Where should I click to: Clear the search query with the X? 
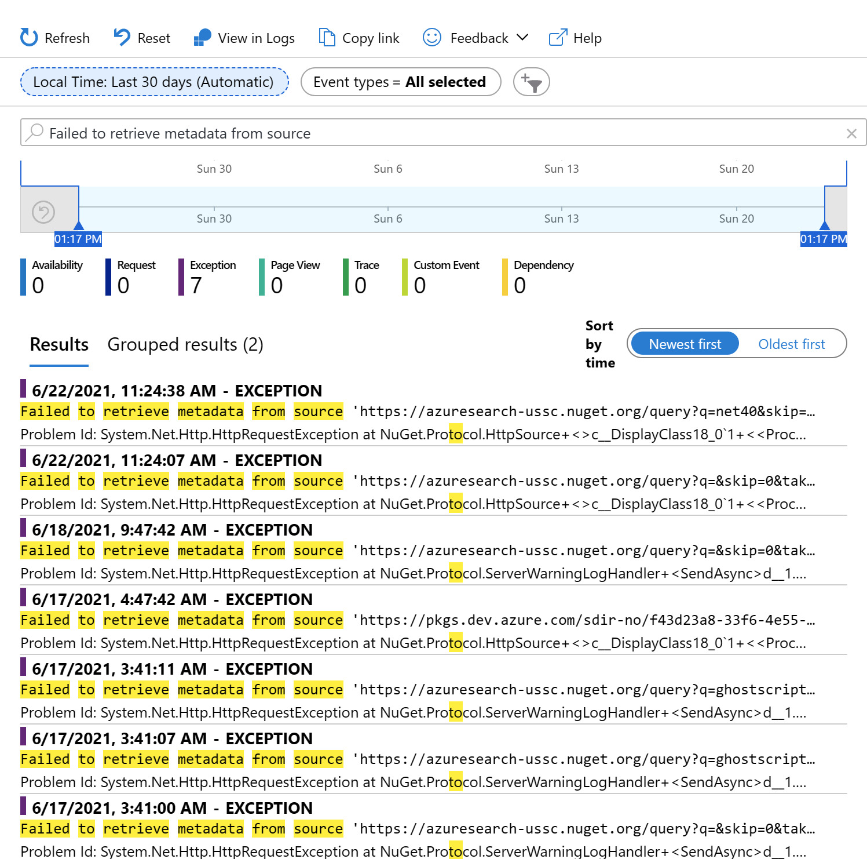point(852,133)
